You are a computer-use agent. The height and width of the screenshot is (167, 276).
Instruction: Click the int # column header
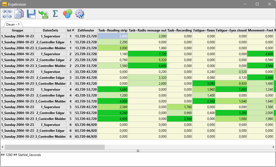pos(70,30)
